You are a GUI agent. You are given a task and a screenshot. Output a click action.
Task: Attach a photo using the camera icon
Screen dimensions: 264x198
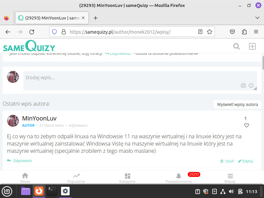click(243, 85)
